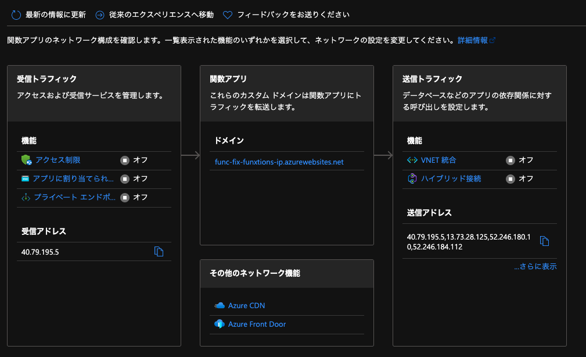
Task: Click the VNET 統合 icon
Action: (x=412, y=160)
